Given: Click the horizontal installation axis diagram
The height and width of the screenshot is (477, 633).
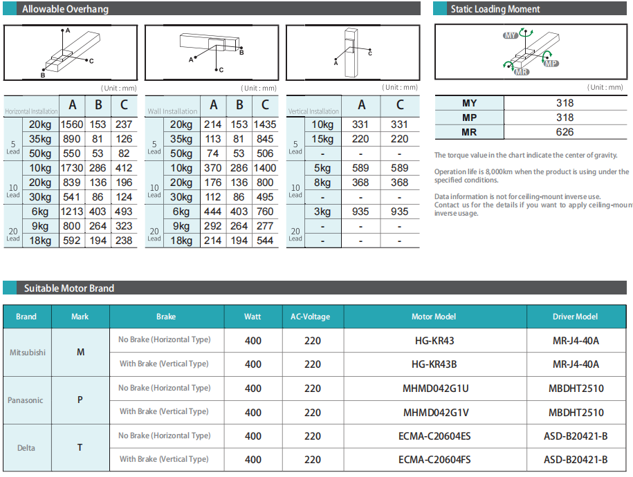Looking at the screenshot, I should pyautogui.click(x=71, y=53).
